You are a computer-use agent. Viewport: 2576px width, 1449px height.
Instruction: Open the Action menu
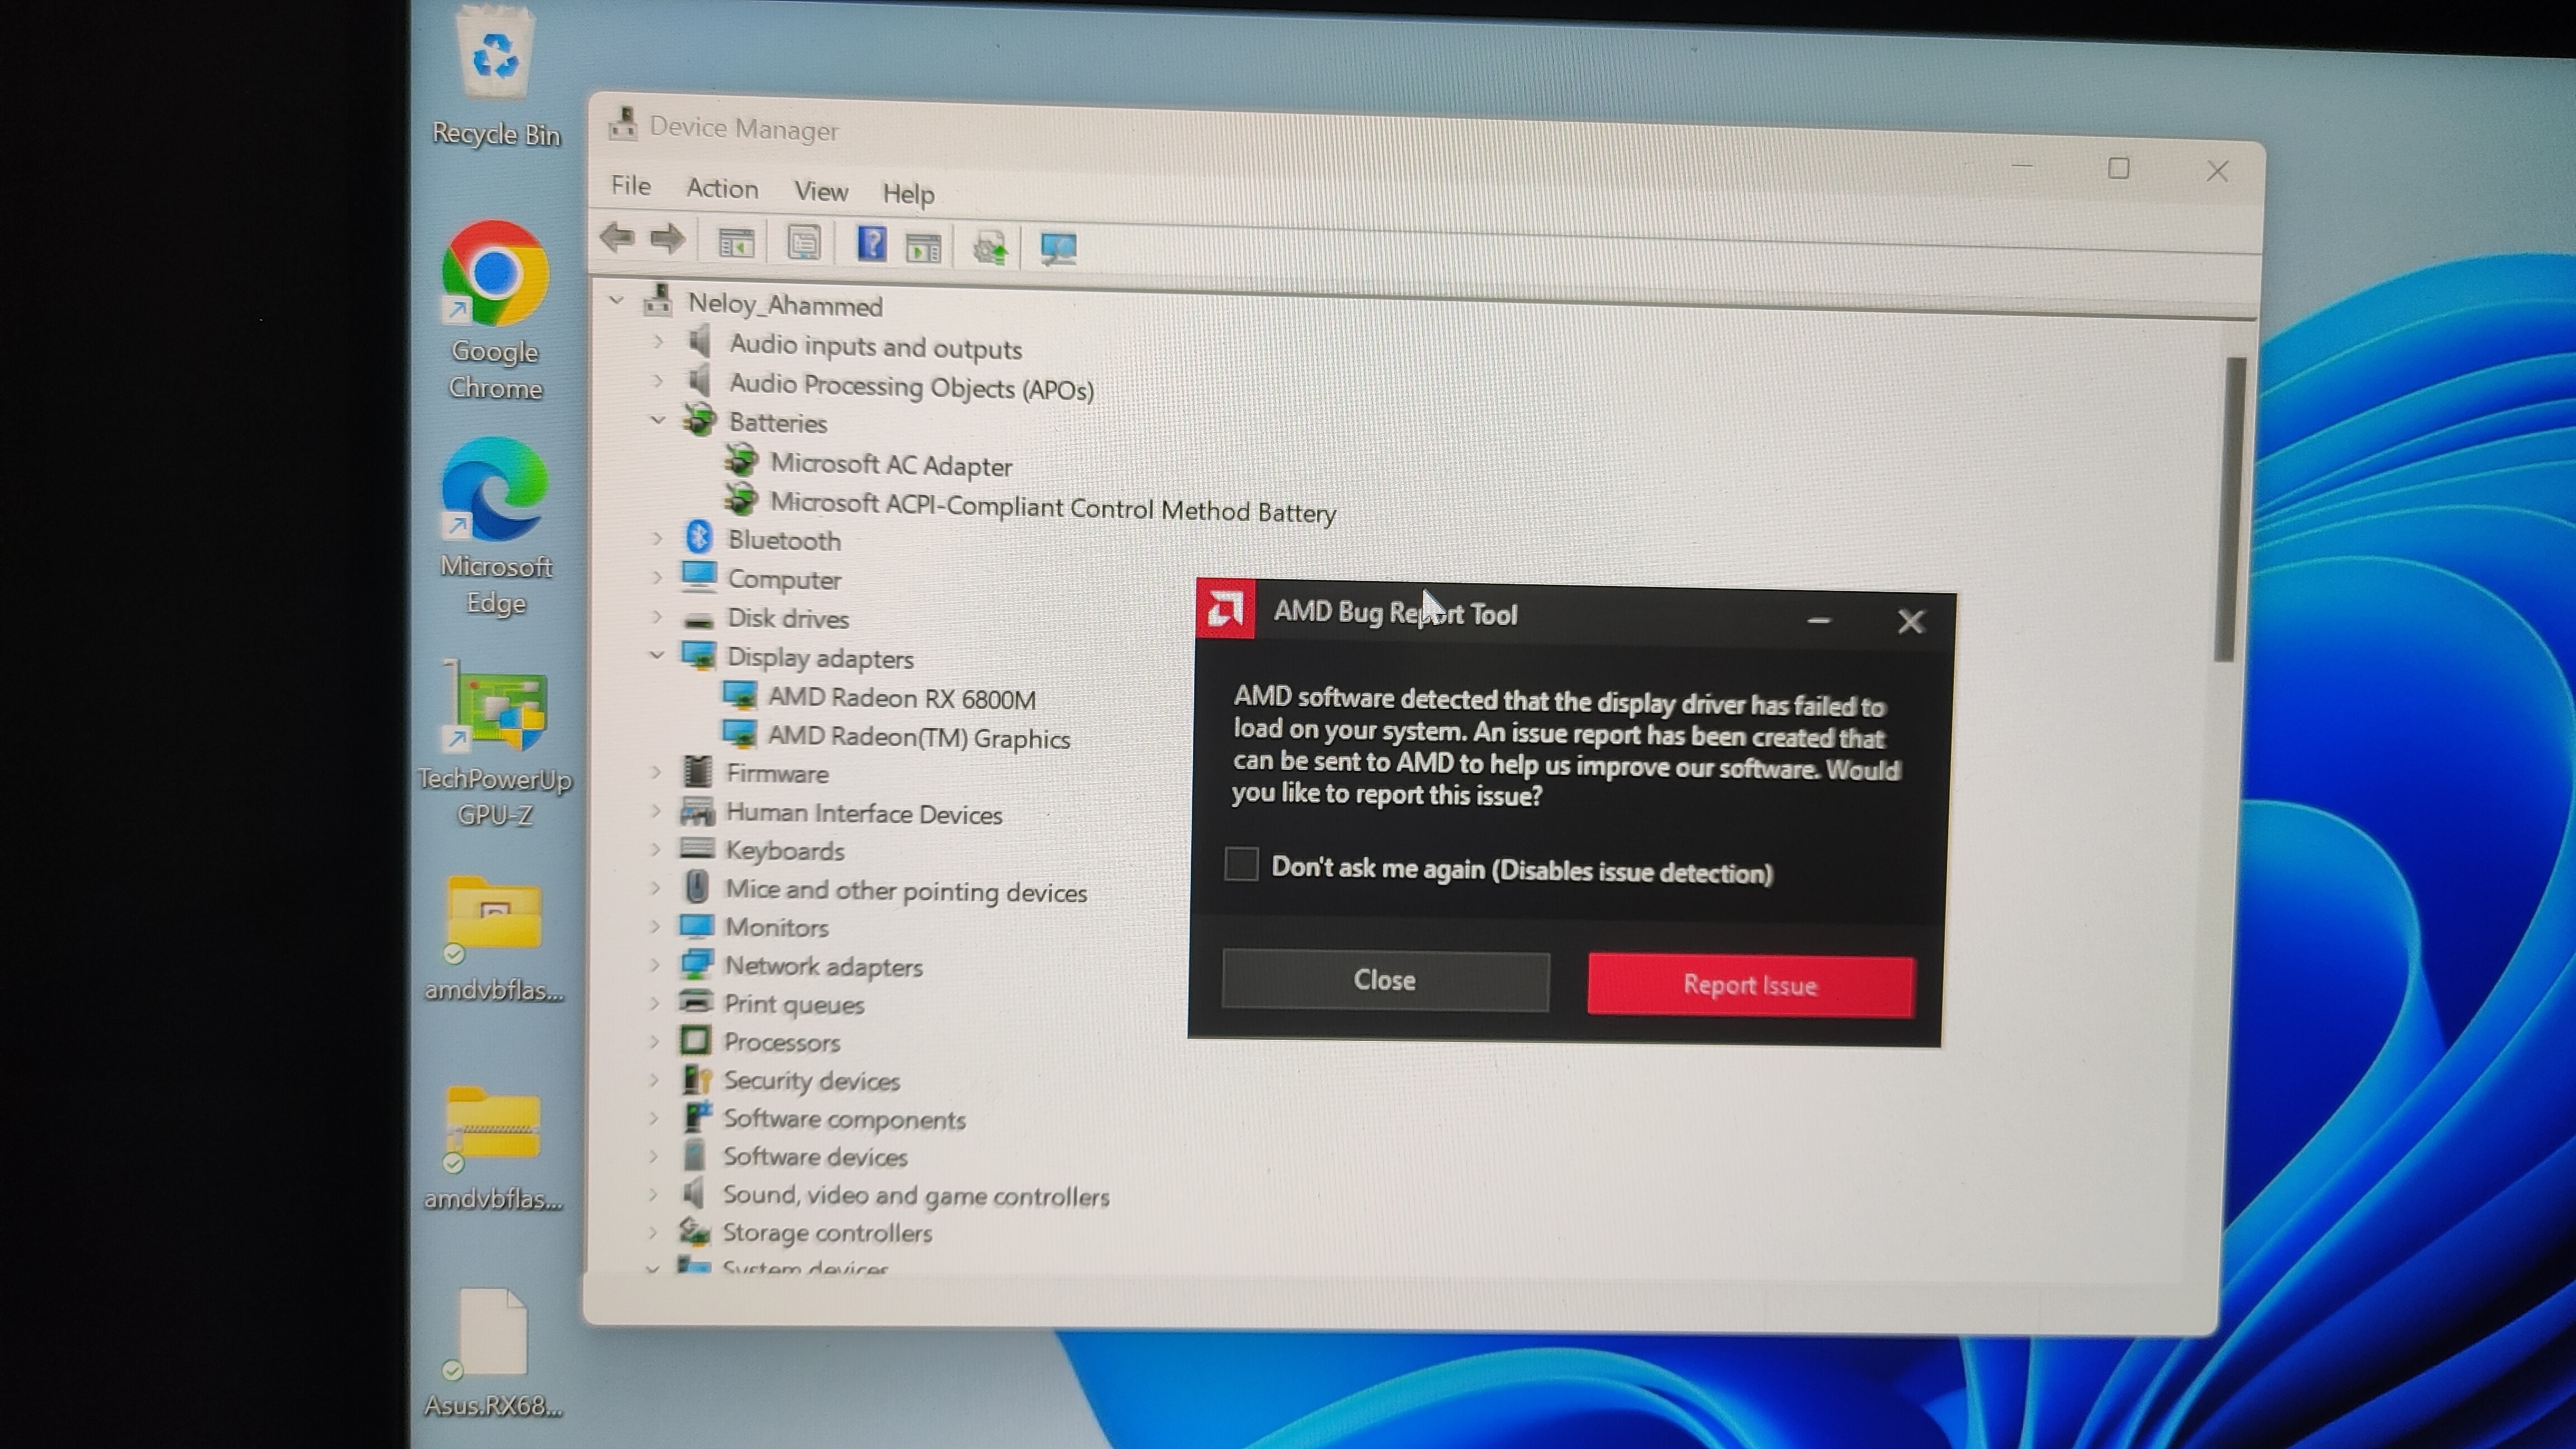pyautogui.click(x=722, y=189)
